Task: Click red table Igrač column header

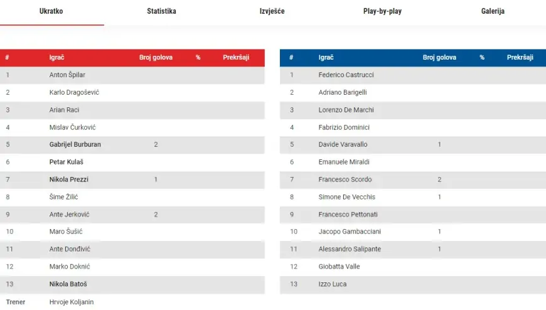Action: [56, 58]
